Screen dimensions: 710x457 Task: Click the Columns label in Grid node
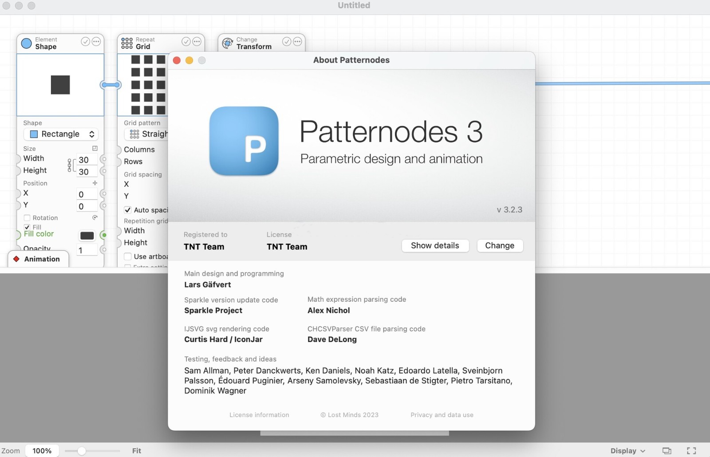[139, 150]
